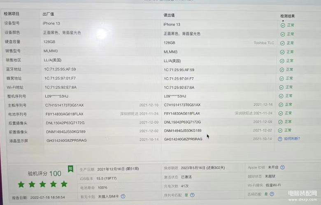
Task: Select 1C:71:25:97:01:F7 in 读出值 column
Action: [x=179, y=79]
